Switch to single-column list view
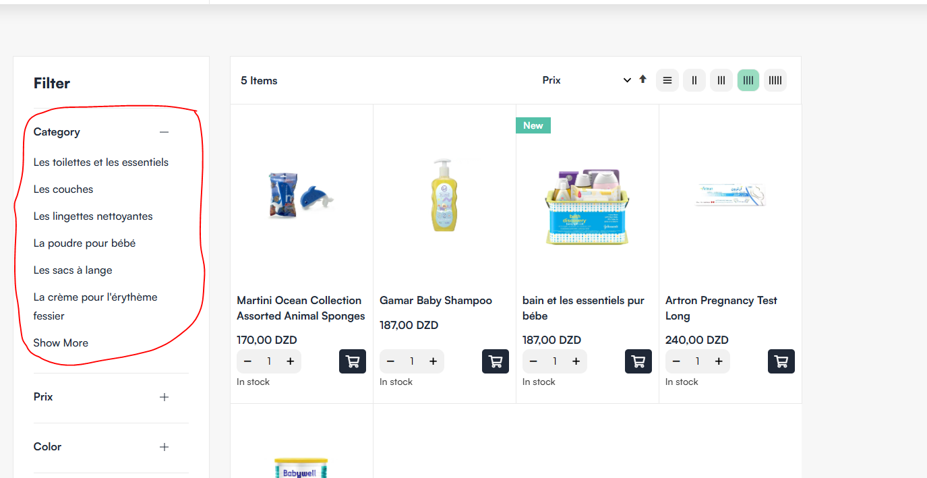Screen dimensions: 927x478 click(667, 80)
